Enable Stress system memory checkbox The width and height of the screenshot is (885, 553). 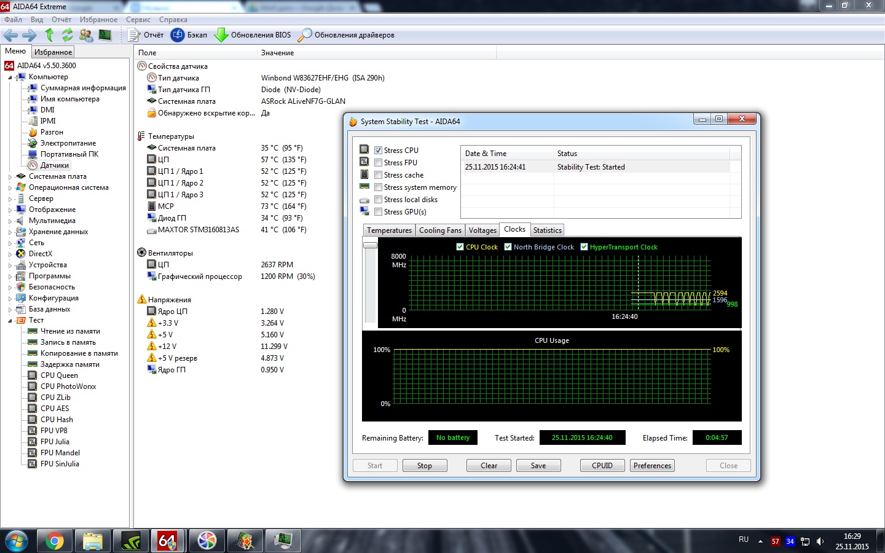(x=379, y=187)
